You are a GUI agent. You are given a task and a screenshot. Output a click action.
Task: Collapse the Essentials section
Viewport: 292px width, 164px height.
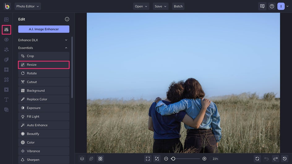tap(44, 48)
